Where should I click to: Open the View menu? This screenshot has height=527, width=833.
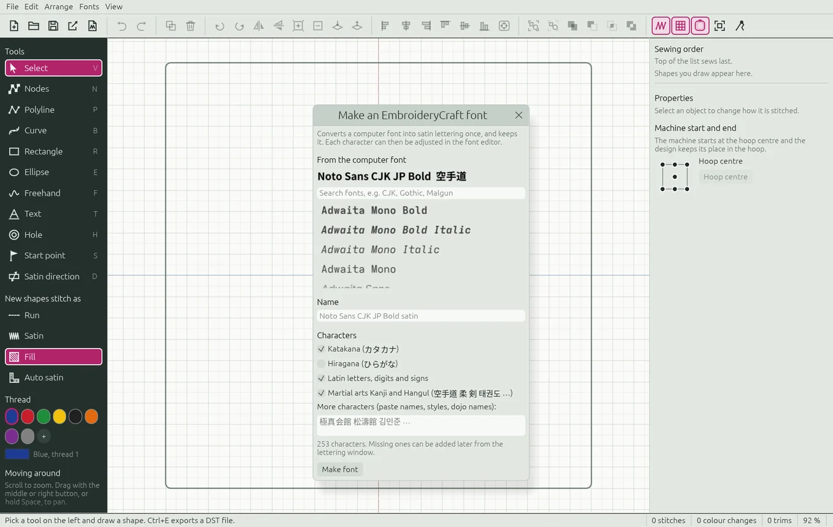pyautogui.click(x=114, y=7)
